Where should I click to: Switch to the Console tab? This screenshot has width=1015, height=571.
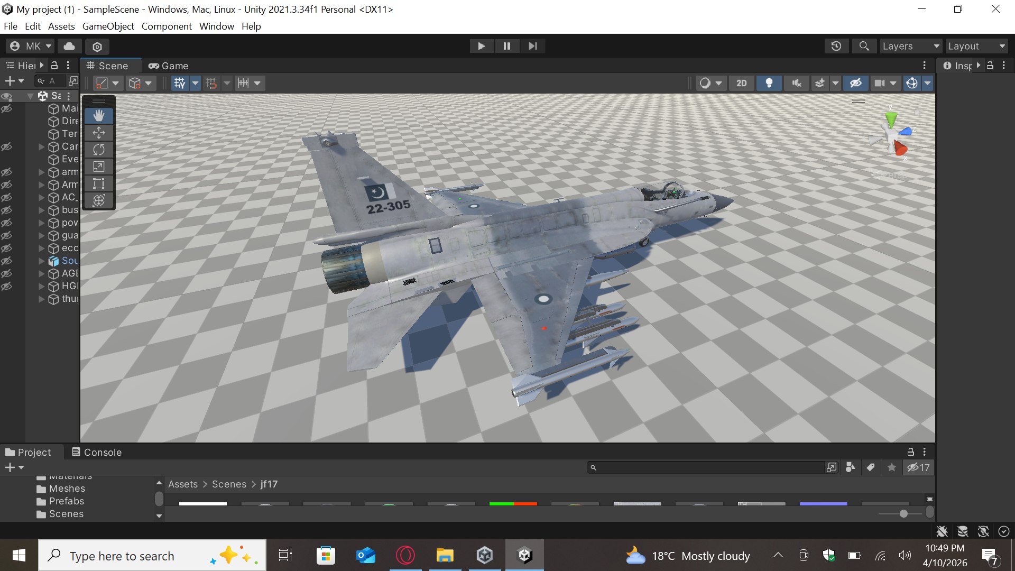97,452
